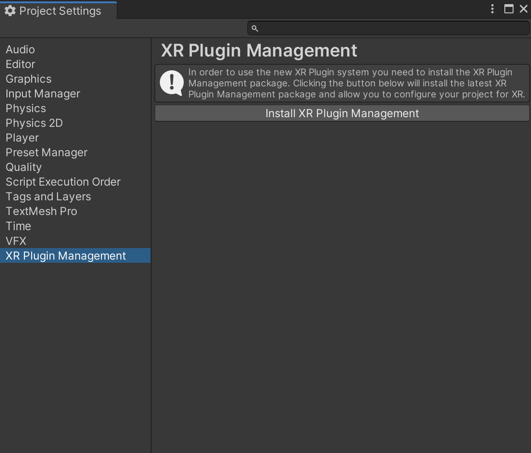
Task: Click the search magnifier icon
Action: coord(255,28)
